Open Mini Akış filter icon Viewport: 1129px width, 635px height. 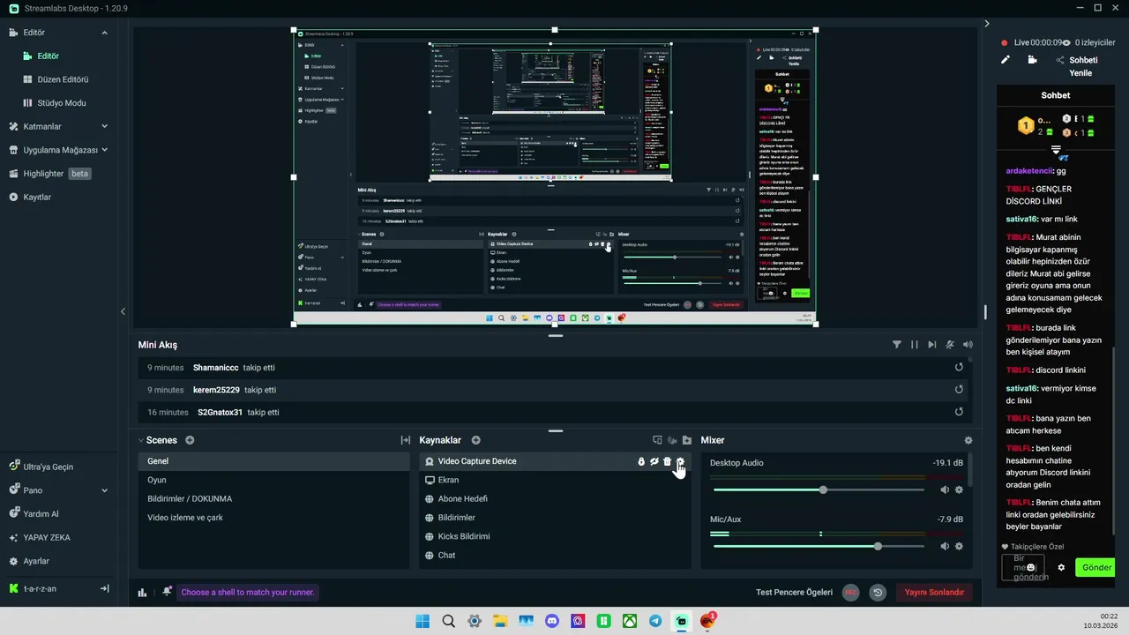coord(897,345)
